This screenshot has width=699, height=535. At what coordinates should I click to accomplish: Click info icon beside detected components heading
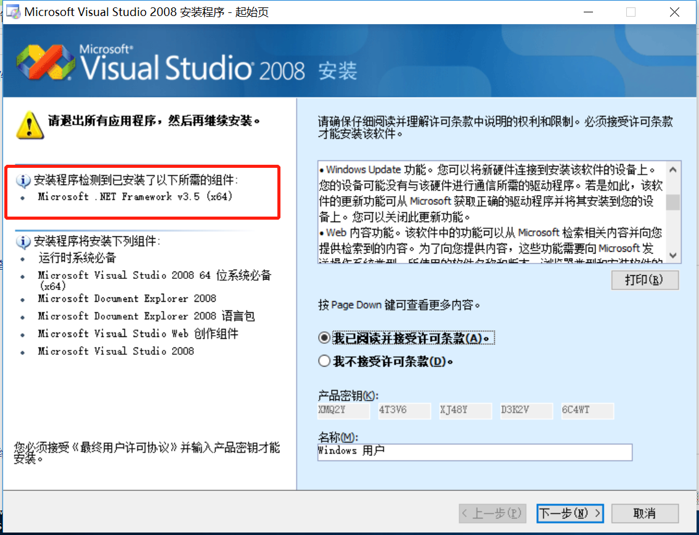point(23,180)
